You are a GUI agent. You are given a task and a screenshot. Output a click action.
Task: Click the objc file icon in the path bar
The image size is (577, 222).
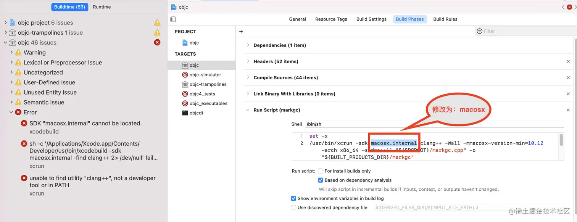(174, 7)
